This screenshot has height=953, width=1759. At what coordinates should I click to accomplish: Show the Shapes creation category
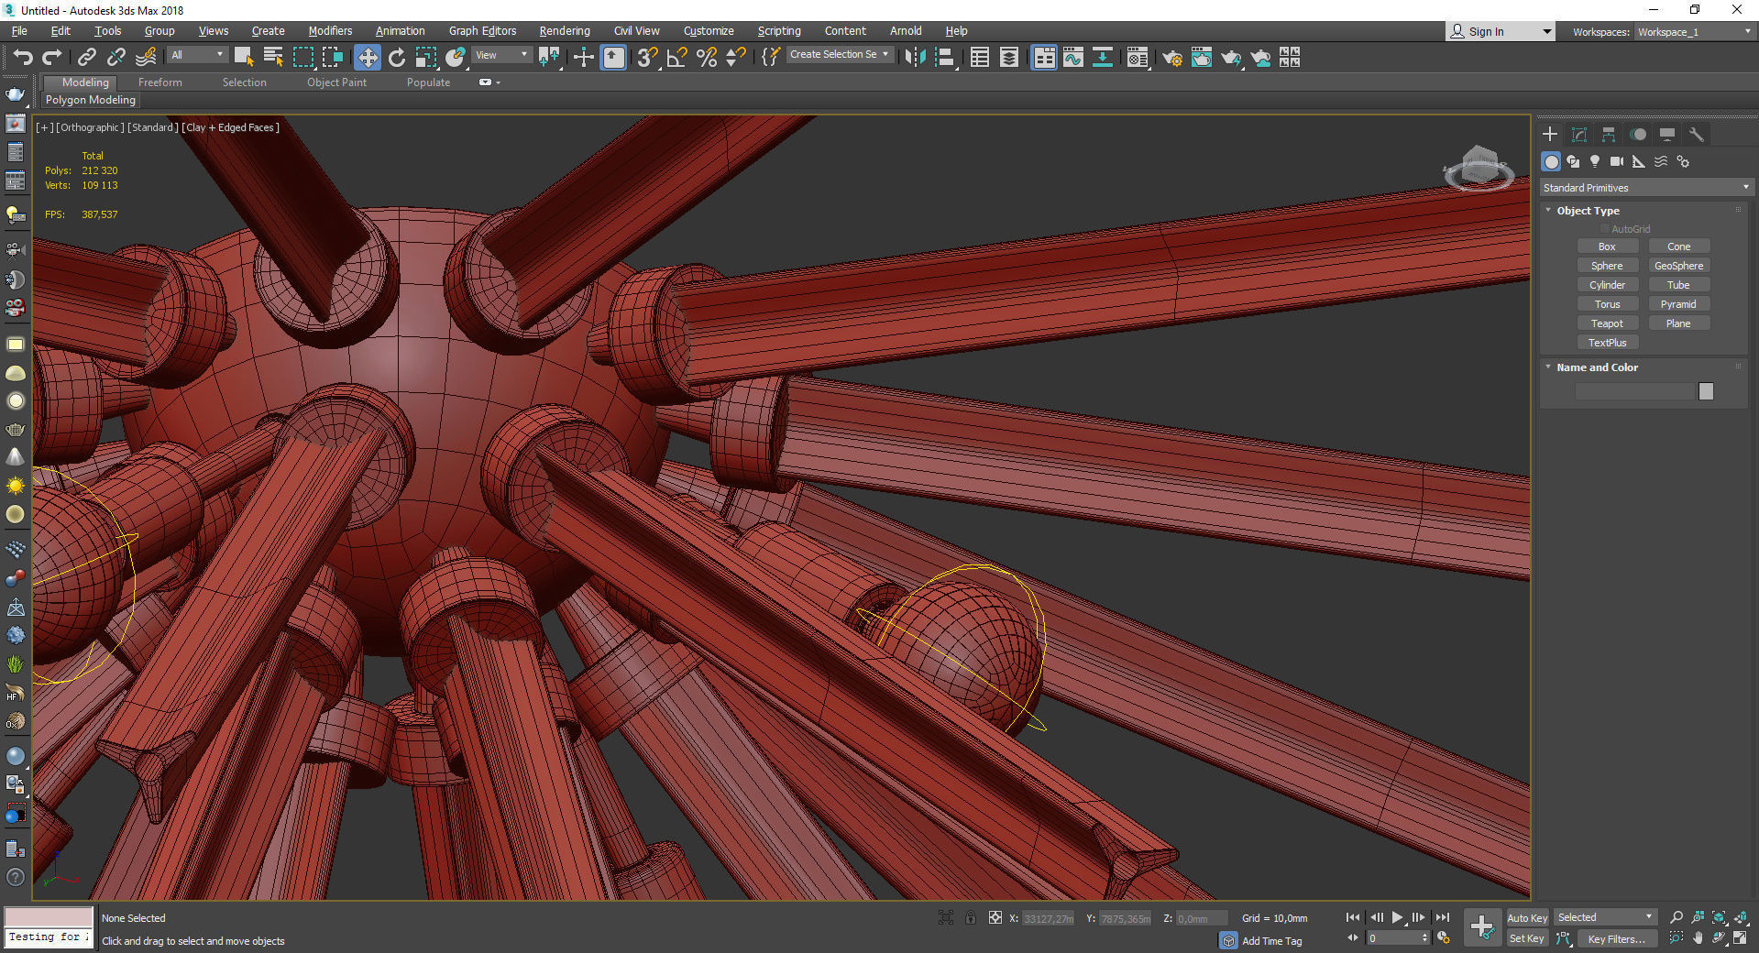(x=1573, y=161)
